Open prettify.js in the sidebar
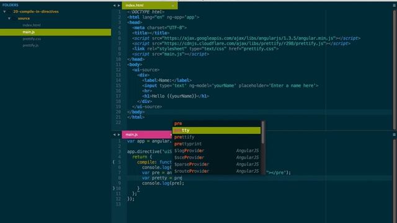Viewport: 397px width, 223px height. pos(30,45)
